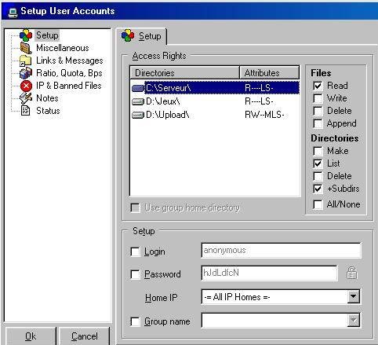378x345 pixels.
Task: Open Links & Messages folder icon
Action: pos(26,61)
